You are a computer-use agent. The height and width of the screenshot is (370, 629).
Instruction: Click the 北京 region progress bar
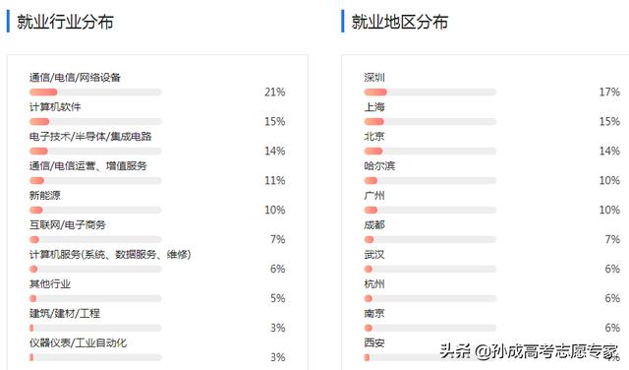click(x=430, y=152)
